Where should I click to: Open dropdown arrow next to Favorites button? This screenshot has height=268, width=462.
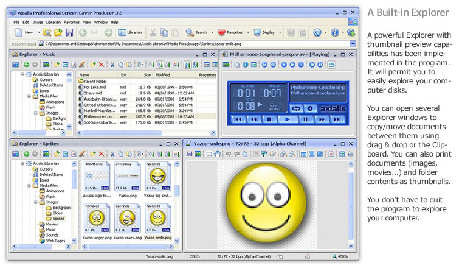(x=248, y=32)
